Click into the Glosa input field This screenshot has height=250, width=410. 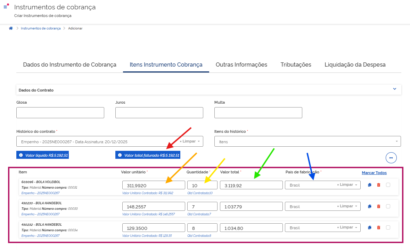60,113
